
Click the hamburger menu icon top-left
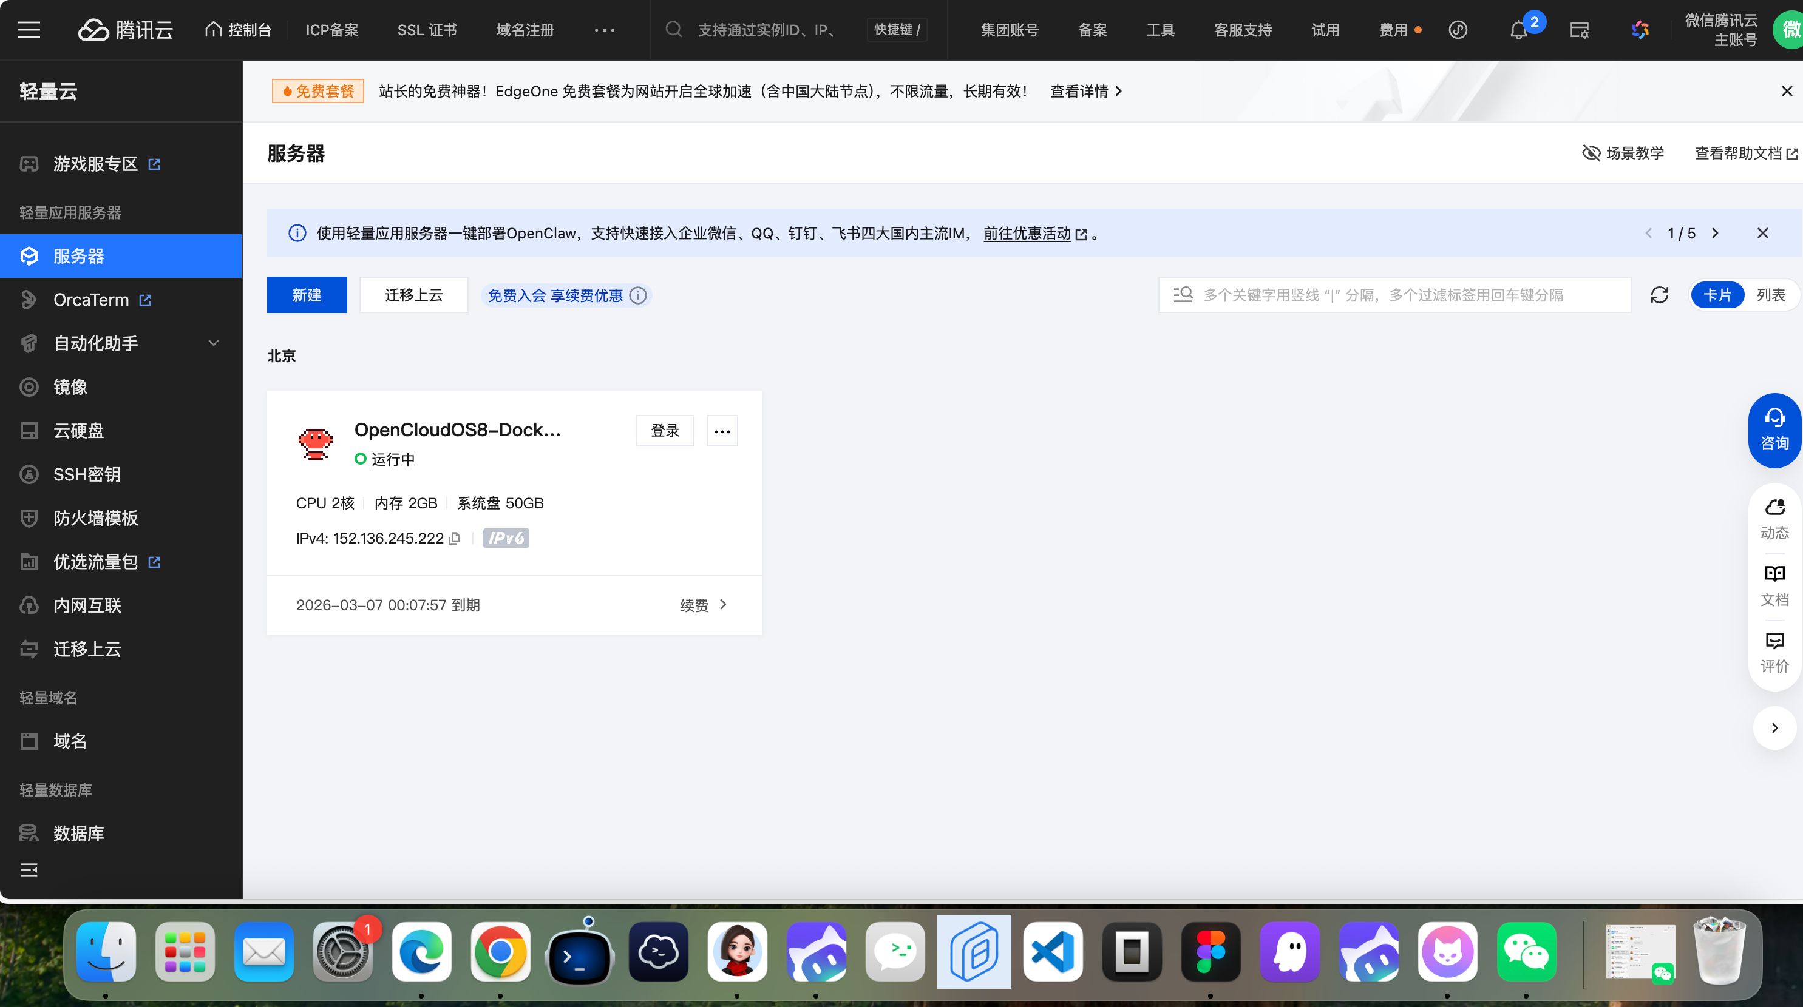29,30
